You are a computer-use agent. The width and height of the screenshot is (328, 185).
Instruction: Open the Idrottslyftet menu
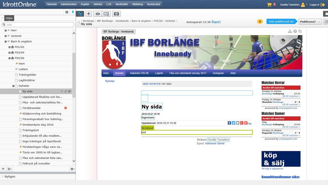121,4
